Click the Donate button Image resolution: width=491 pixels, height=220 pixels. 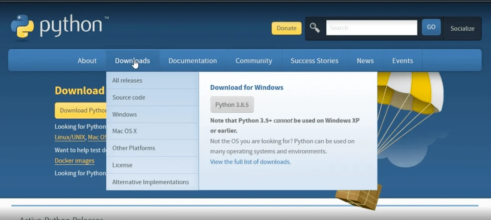click(x=286, y=28)
